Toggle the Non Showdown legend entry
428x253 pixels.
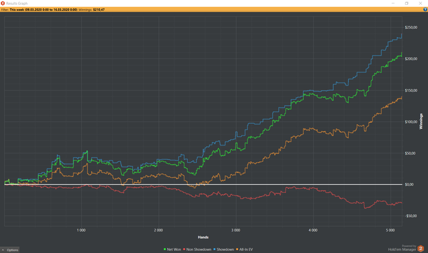(197, 249)
